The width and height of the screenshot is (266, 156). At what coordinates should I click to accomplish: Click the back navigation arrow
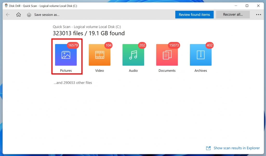pyautogui.click(x=8, y=15)
